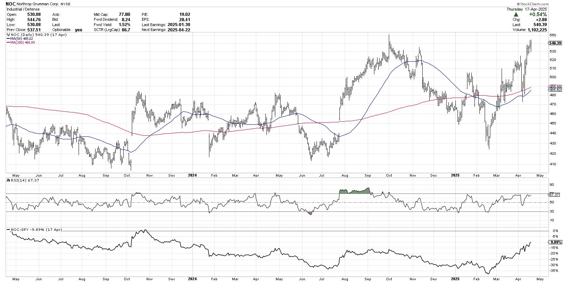Viewport: 564px width, 282px height.
Task: Click the -9.89% relative strength value tag
Action: coord(555,242)
